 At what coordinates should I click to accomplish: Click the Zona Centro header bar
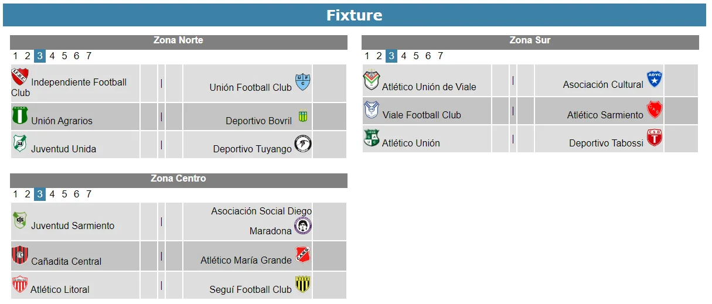(178, 179)
